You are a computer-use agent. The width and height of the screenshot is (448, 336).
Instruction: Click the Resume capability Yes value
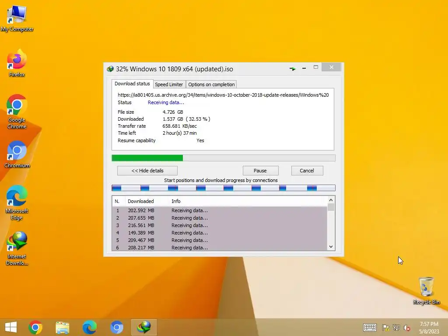click(x=200, y=140)
